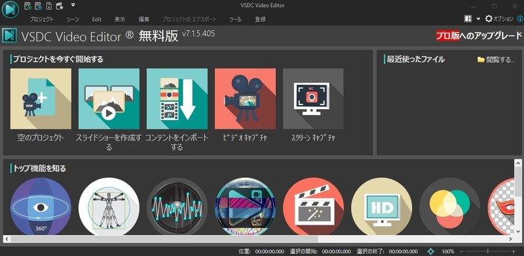Click the プロジェクトを今すぐ開始する heading

point(58,59)
